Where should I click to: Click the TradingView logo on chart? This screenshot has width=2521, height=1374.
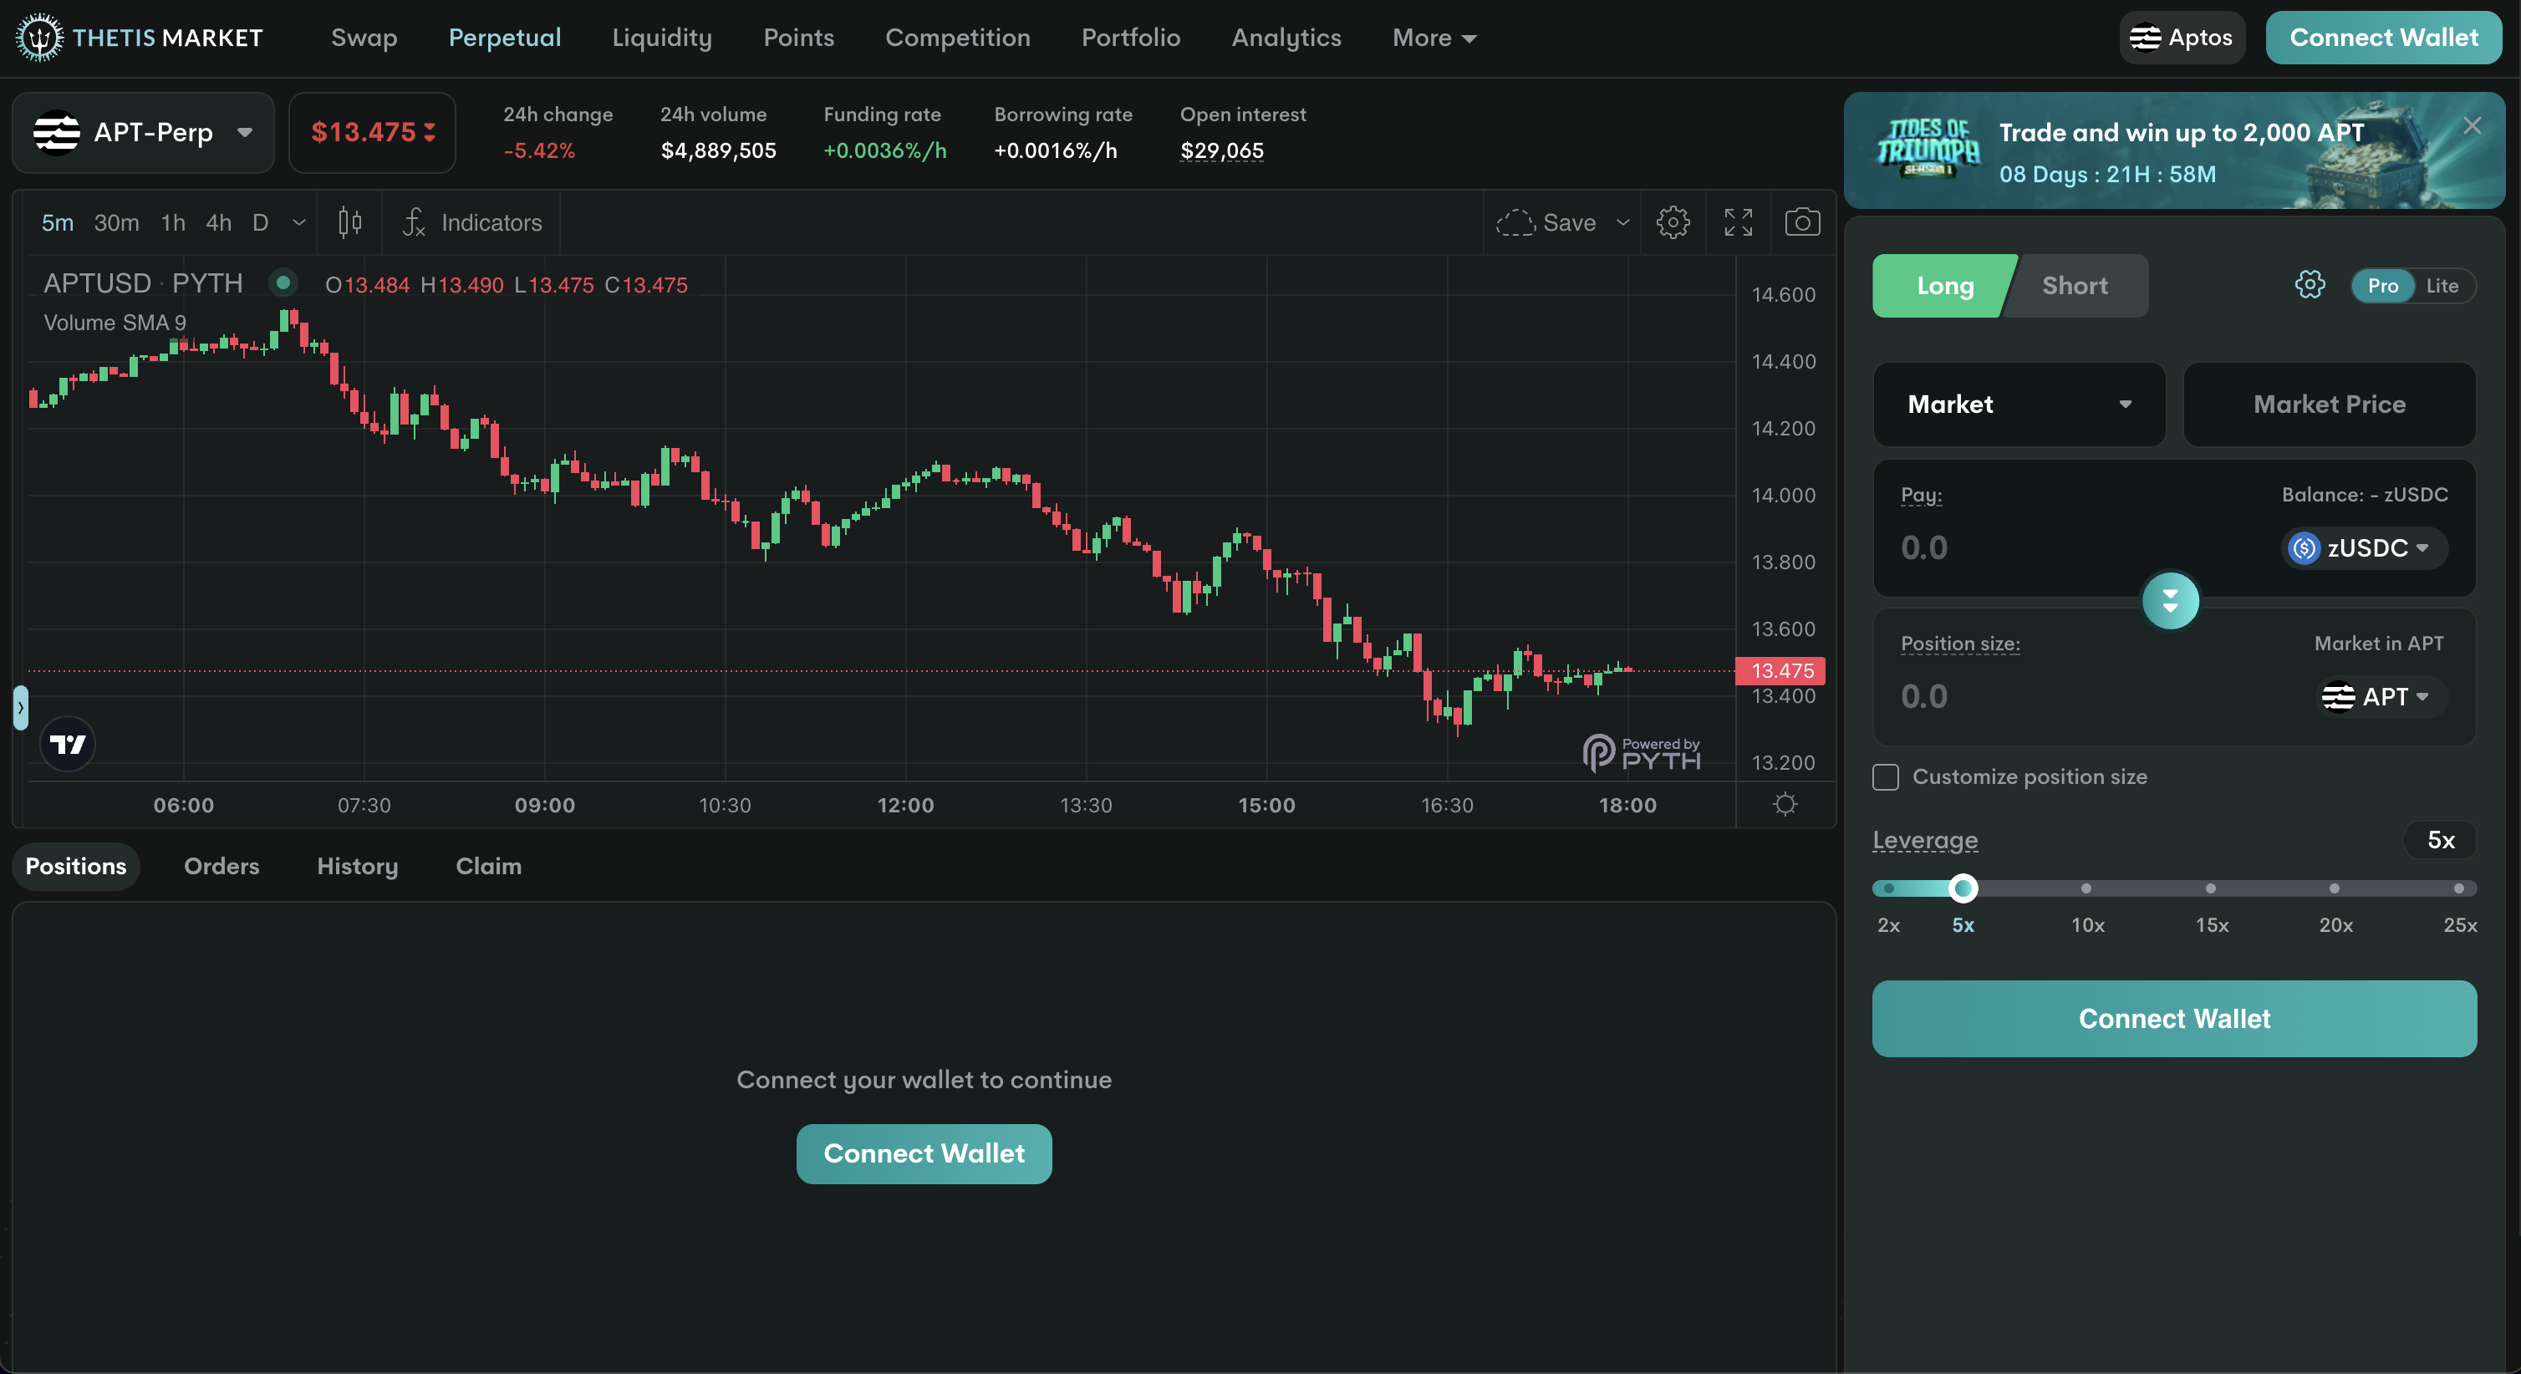tap(68, 744)
